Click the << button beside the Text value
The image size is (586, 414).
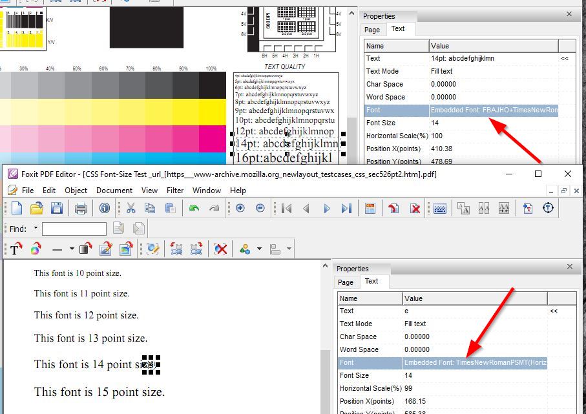click(x=553, y=311)
